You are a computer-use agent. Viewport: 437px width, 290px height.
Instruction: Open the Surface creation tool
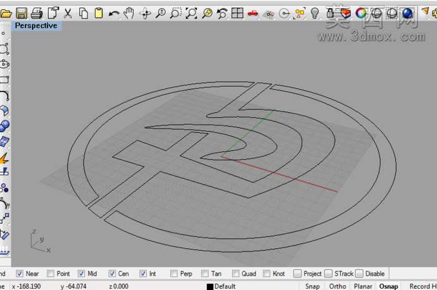pyautogui.click(x=4, y=111)
